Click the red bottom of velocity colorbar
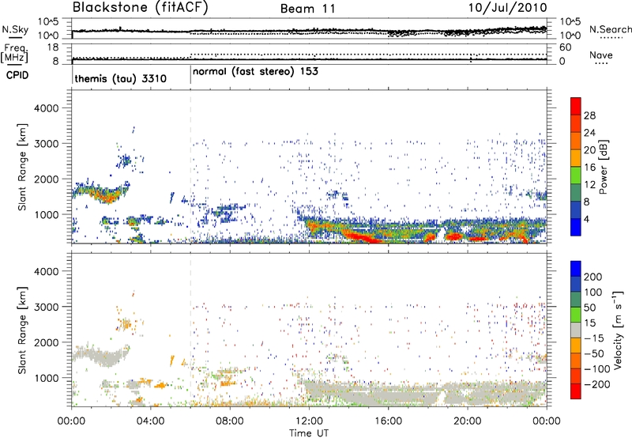Viewport: 632px width, 438px height. tap(576, 391)
